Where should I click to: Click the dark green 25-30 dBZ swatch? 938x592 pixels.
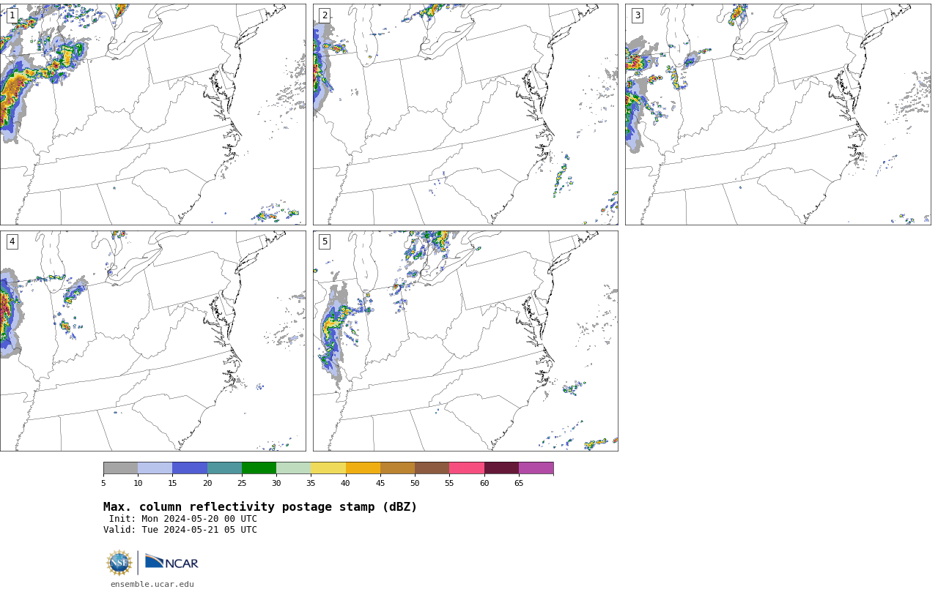(259, 468)
